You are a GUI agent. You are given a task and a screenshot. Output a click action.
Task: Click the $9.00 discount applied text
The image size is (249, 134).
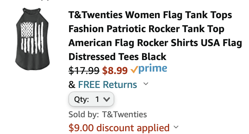click(x=119, y=128)
